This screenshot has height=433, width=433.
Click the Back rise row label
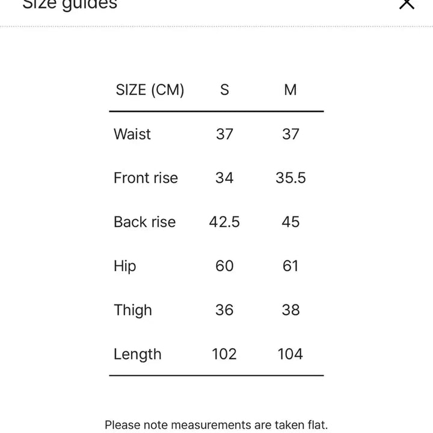click(x=145, y=222)
